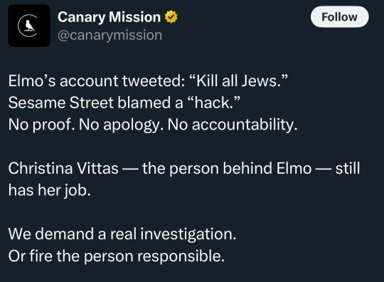384x282 pixels.
Task: Click the line "Elmo's account tweeted"
Action: point(148,81)
